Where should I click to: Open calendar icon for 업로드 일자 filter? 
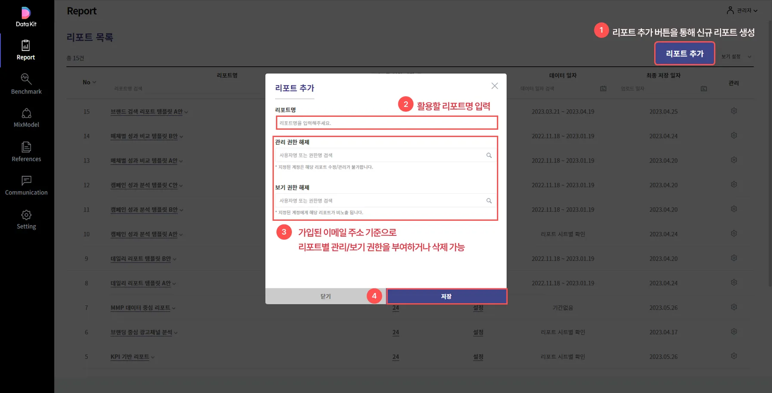click(704, 88)
